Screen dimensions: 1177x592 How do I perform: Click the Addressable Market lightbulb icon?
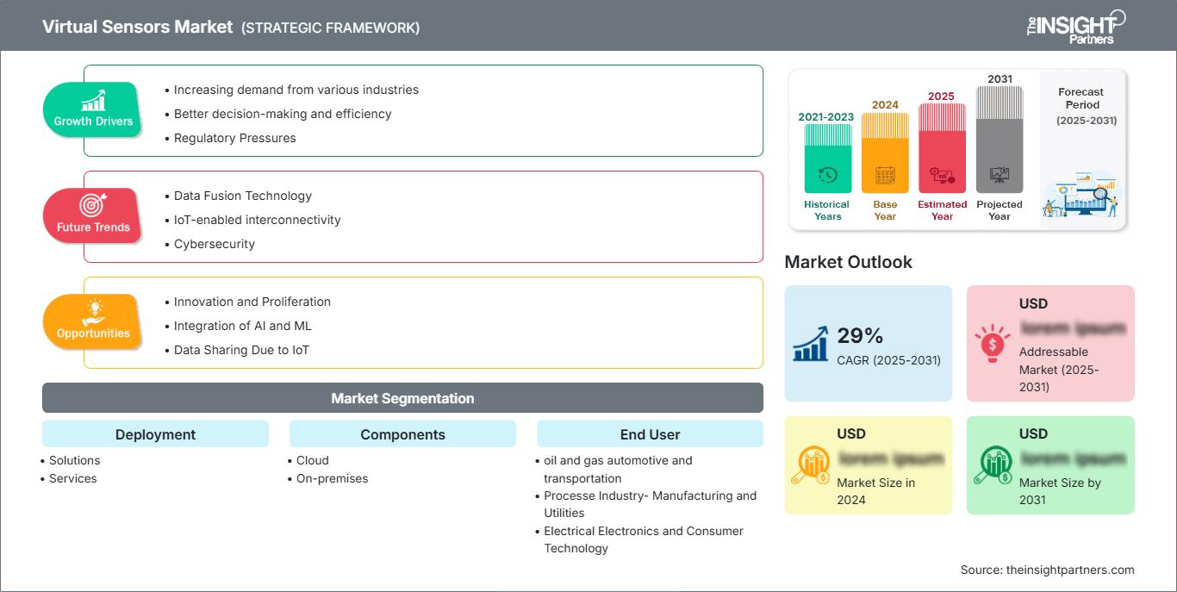pyautogui.click(x=992, y=343)
